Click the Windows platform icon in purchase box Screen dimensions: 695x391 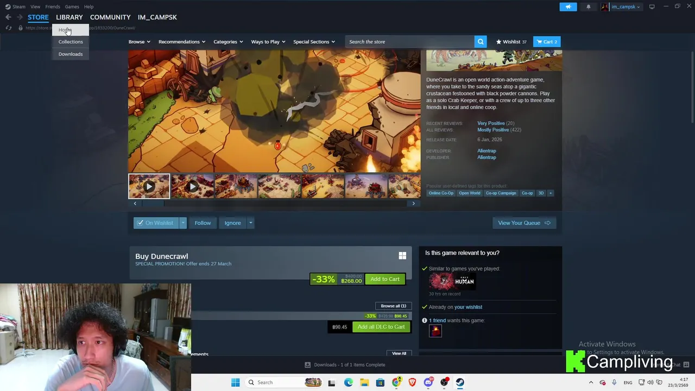pos(402,256)
